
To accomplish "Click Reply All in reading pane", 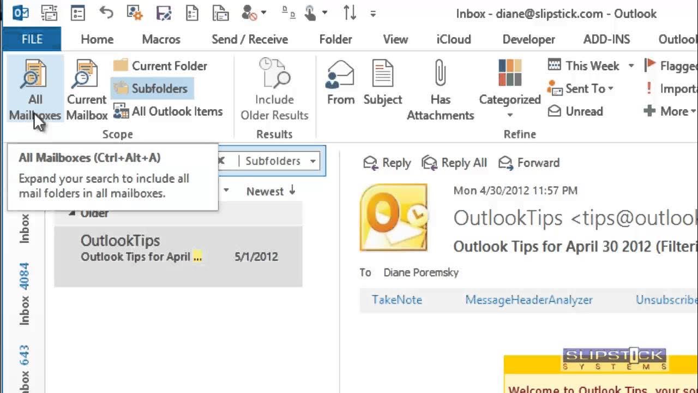I will pos(454,163).
